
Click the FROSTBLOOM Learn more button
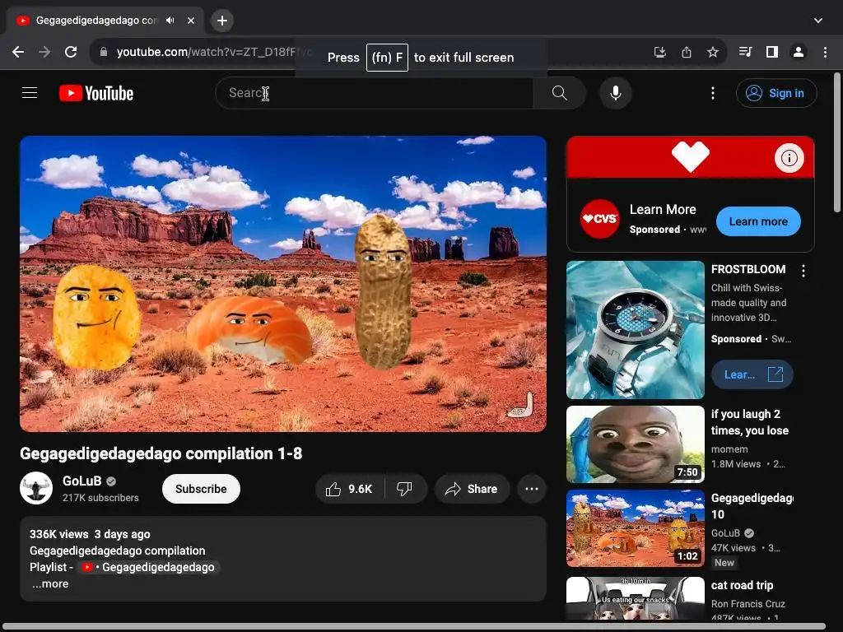coord(752,374)
